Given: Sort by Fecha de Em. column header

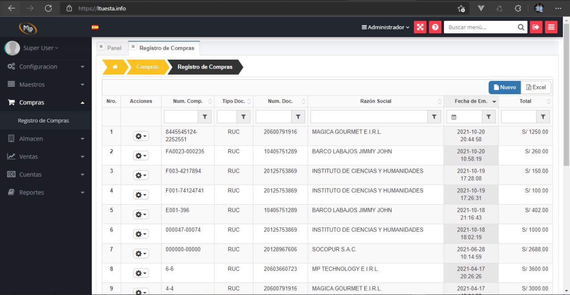Looking at the screenshot, I should [x=471, y=101].
